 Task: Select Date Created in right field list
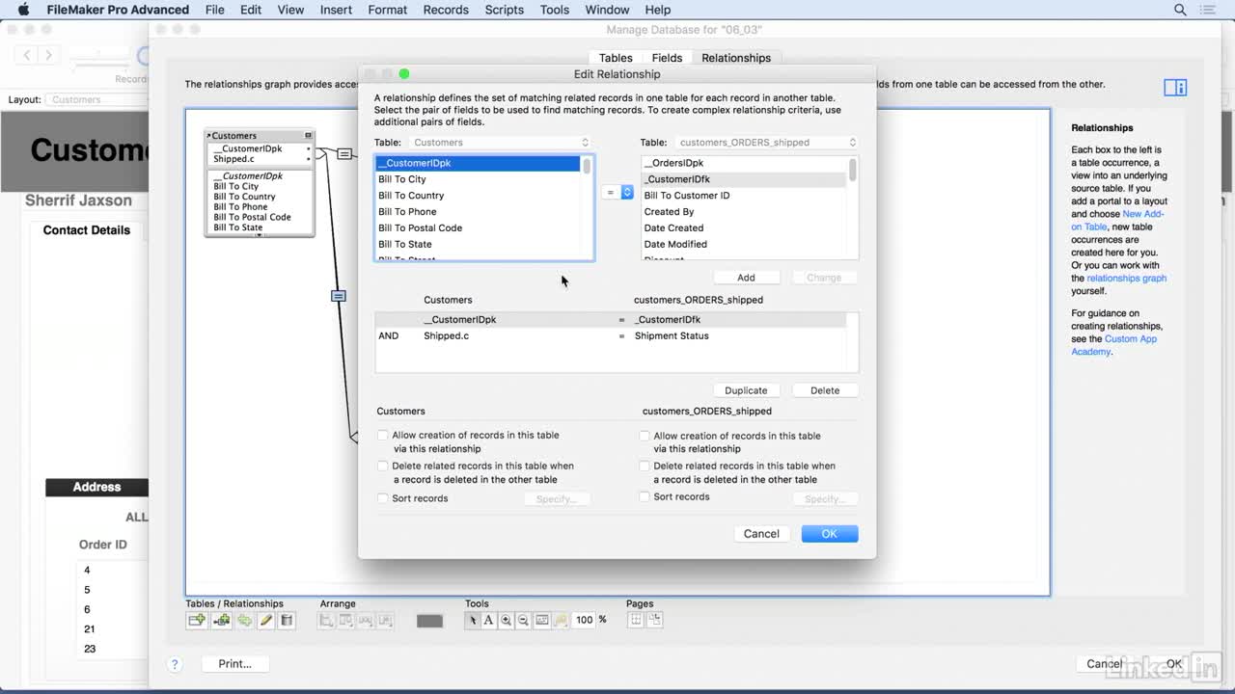744,228
